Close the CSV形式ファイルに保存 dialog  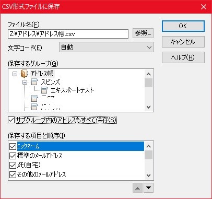pyautogui.click(x=204, y=7)
